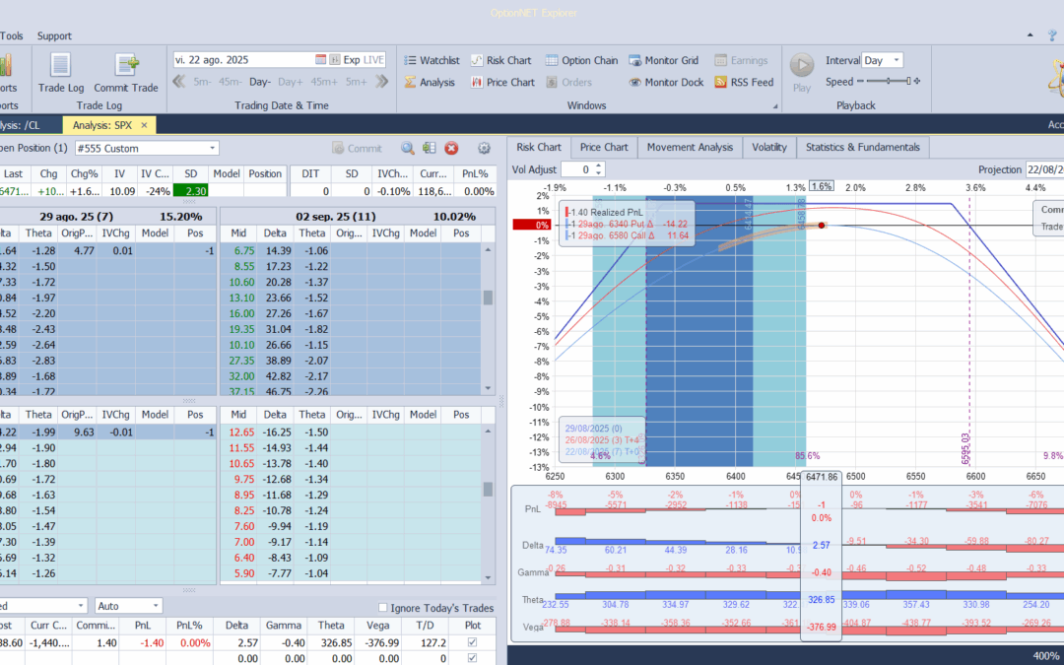Toggle Plot checkbox in the bottom zero row
The width and height of the screenshot is (1064, 665).
[472, 657]
